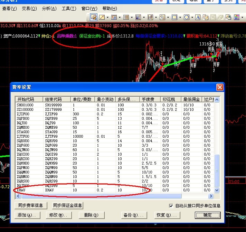The width and height of the screenshot is (246, 232).
Task: Open the 查看(V) menu
Action: pos(9,9)
